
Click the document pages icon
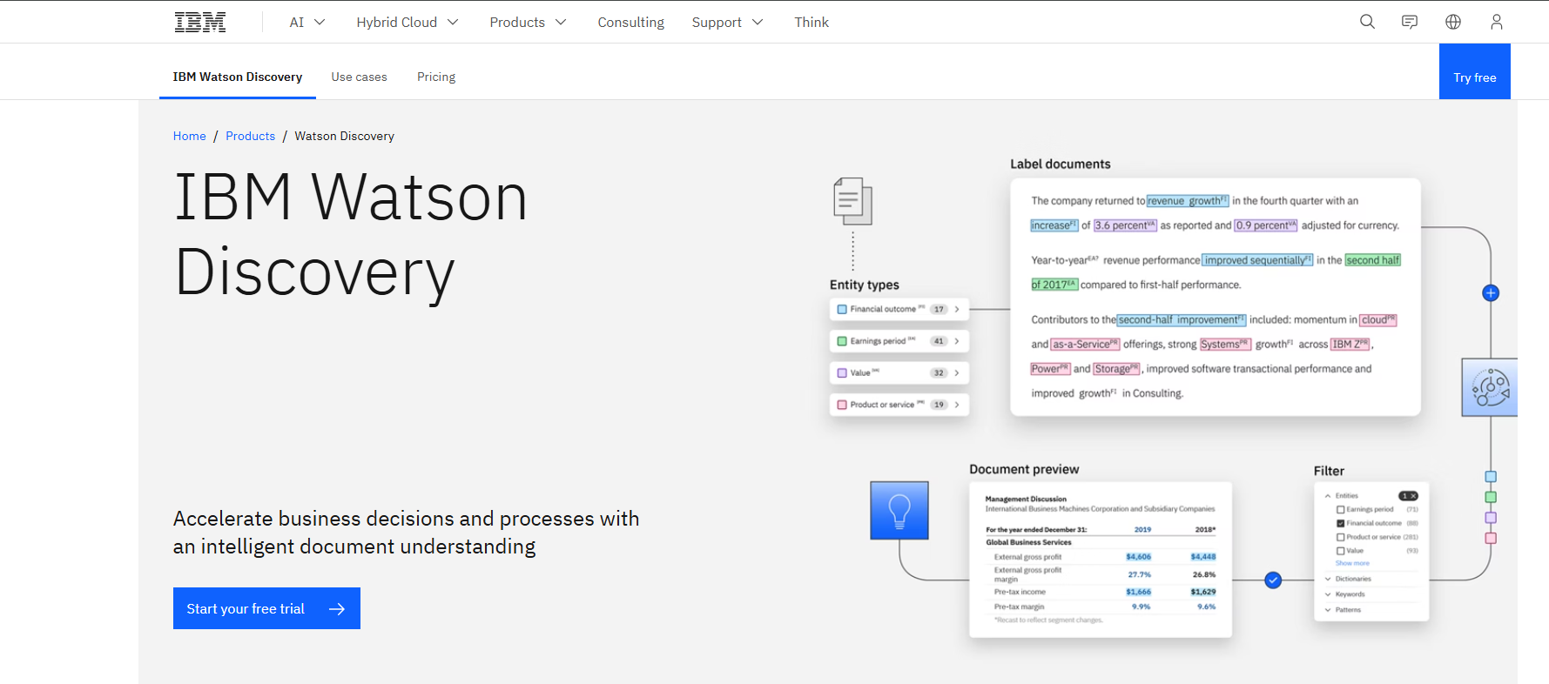point(852,201)
